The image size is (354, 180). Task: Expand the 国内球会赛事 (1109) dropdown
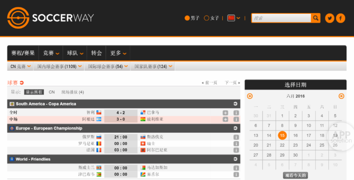click(x=59, y=66)
